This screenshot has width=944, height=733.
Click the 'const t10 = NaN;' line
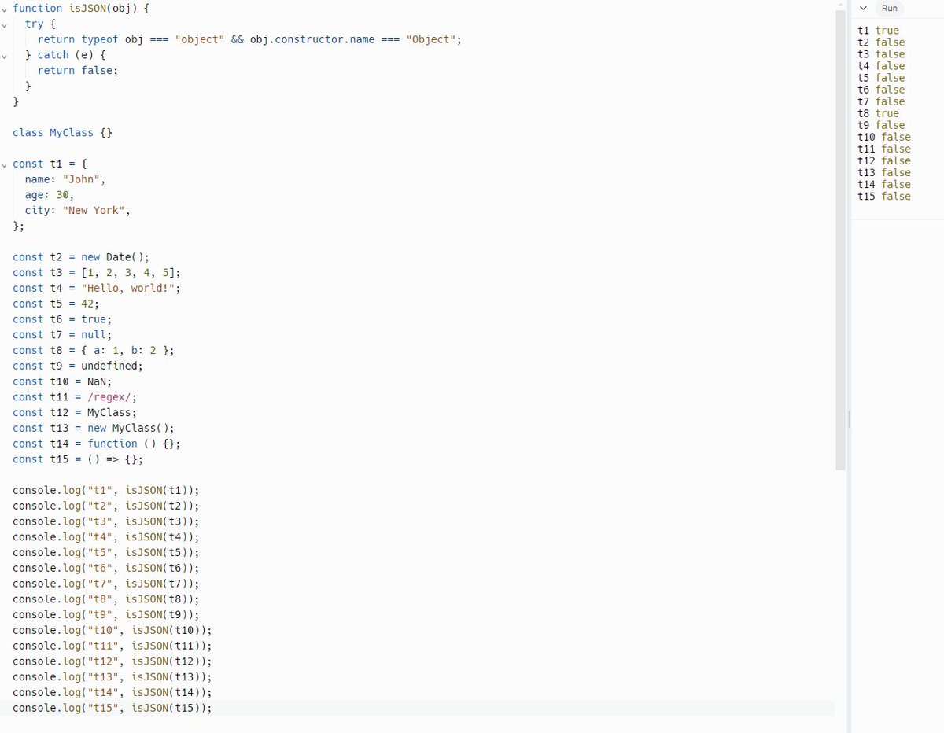(x=62, y=381)
